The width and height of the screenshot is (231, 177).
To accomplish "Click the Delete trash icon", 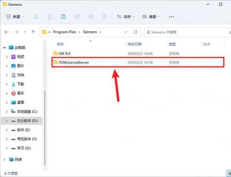I will tap(104, 16).
